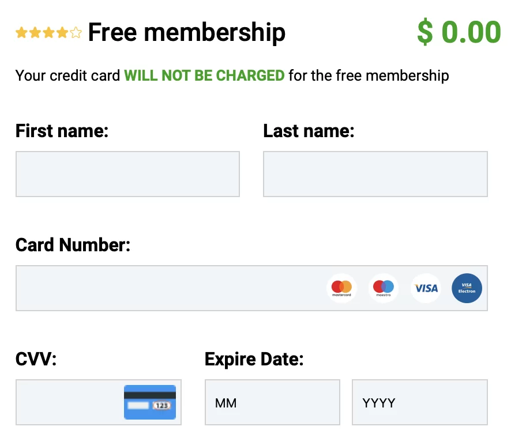Click the Mastercard logo icon
511x438 pixels.
pos(341,288)
